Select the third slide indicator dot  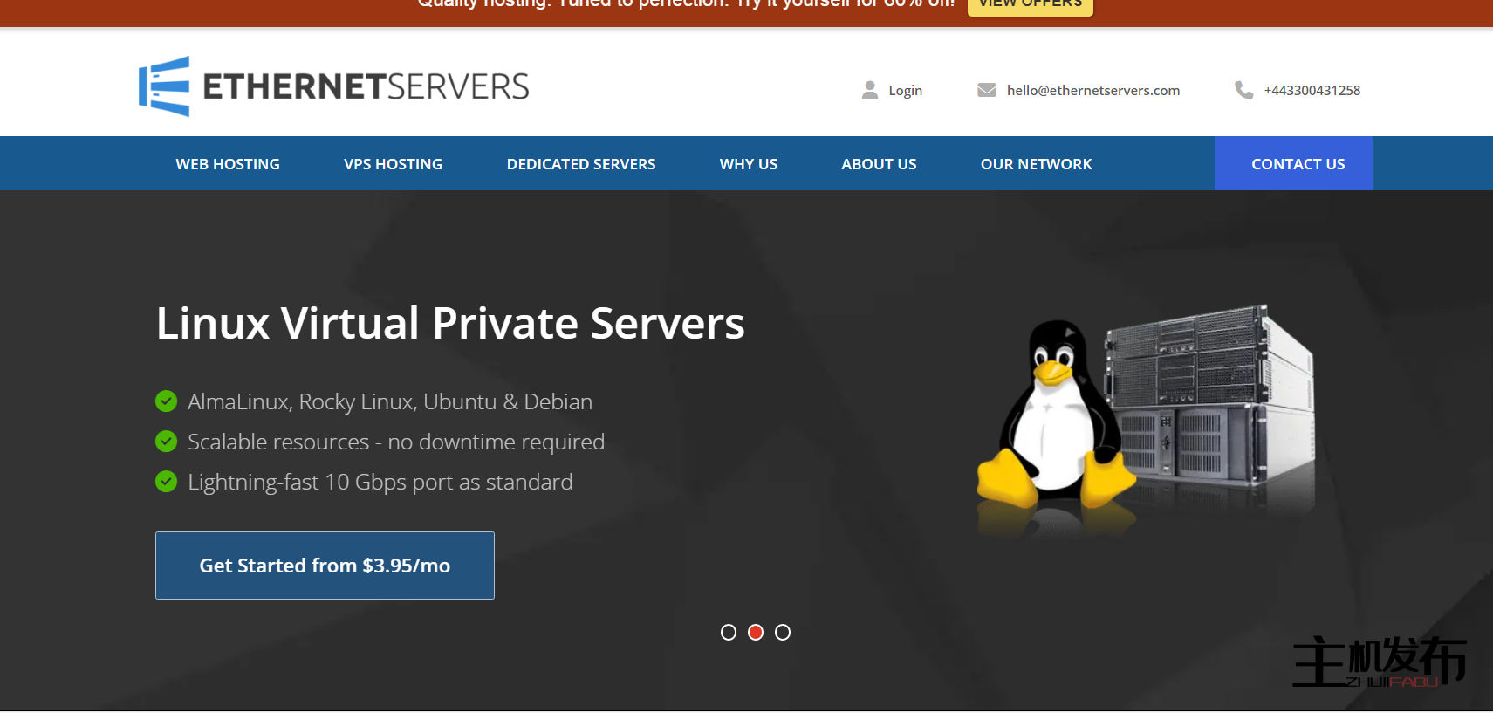(783, 632)
